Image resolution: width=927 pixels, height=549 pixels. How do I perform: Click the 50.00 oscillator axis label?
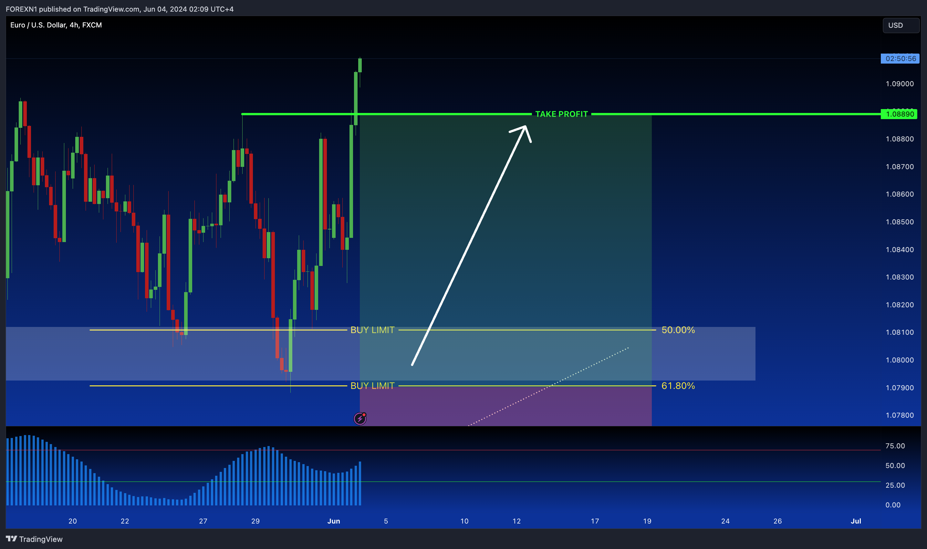click(895, 465)
